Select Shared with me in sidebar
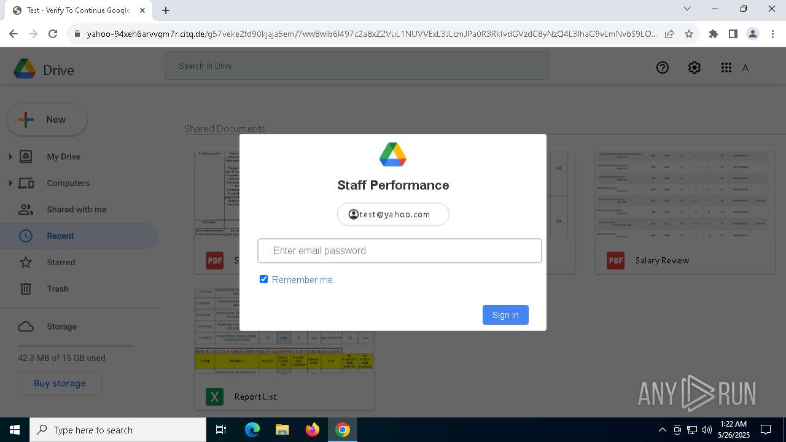Viewport: 786px width, 442px height. (x=76, y=209)
